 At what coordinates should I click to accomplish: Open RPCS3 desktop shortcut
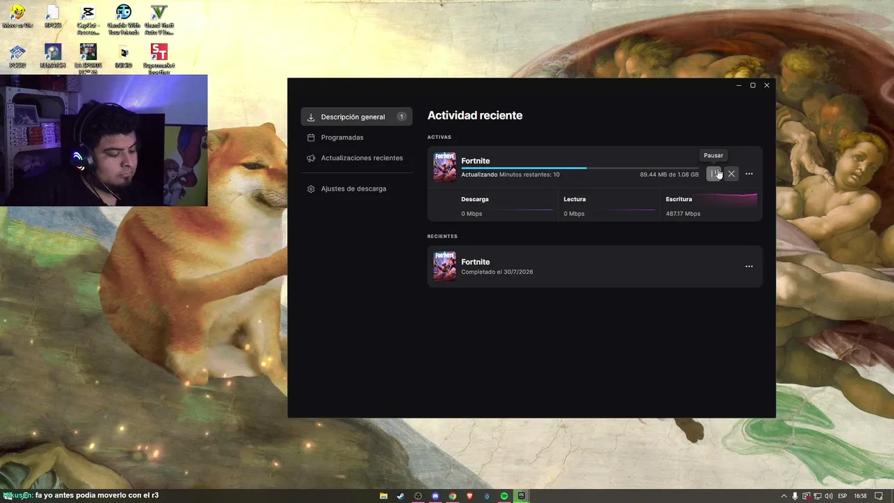(53, 17)
